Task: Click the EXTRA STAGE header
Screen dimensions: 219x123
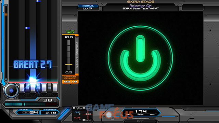Action: [141, 2]
